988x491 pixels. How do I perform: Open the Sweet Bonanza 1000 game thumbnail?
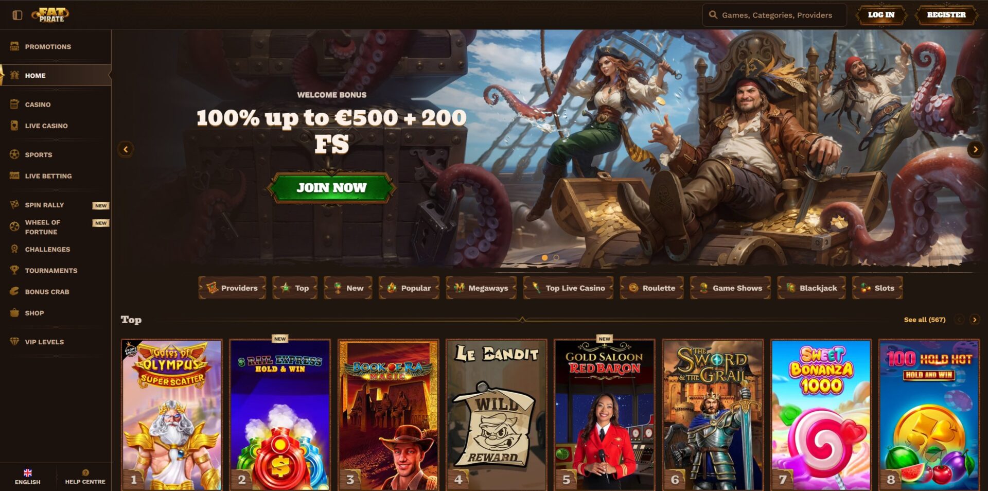821,415
